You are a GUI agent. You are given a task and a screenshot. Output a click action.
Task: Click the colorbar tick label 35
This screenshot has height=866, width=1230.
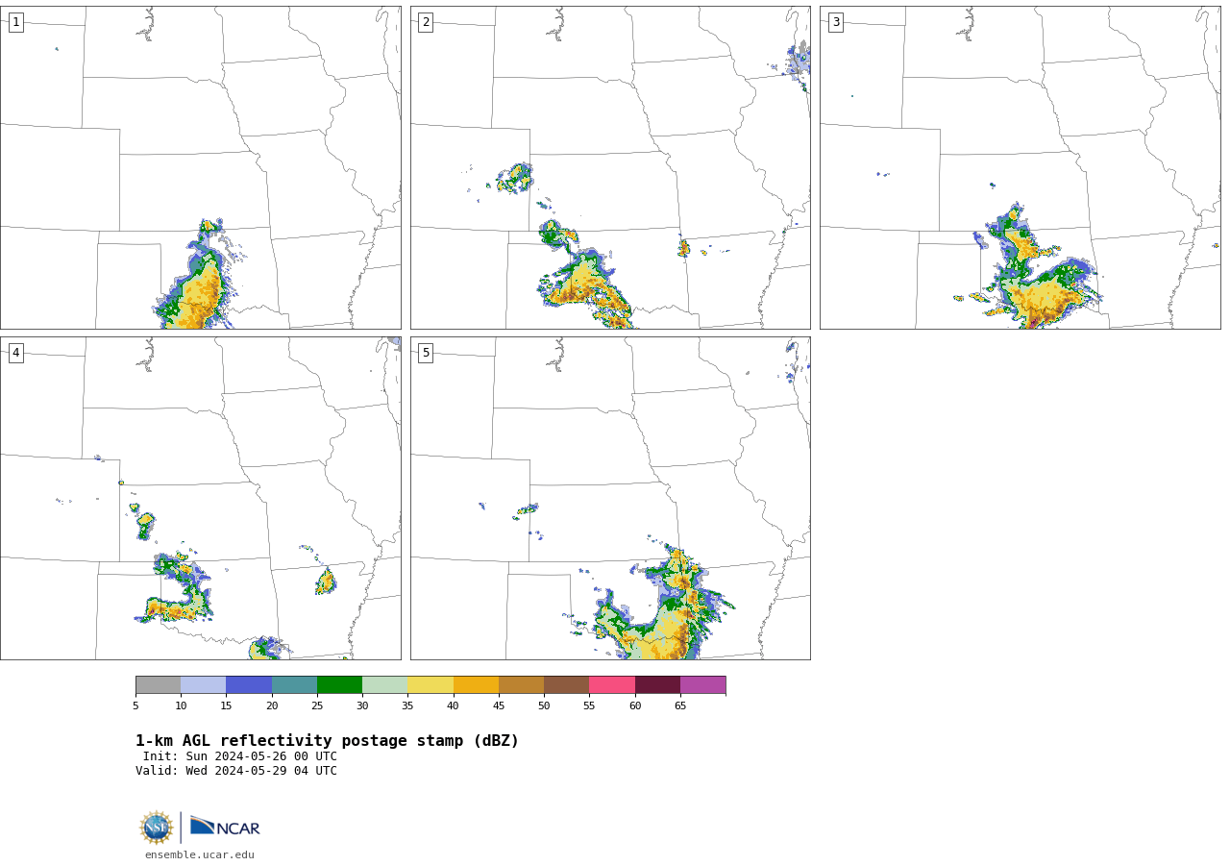[407, 706]
